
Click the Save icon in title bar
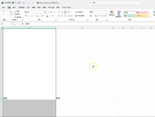point(19,3)
